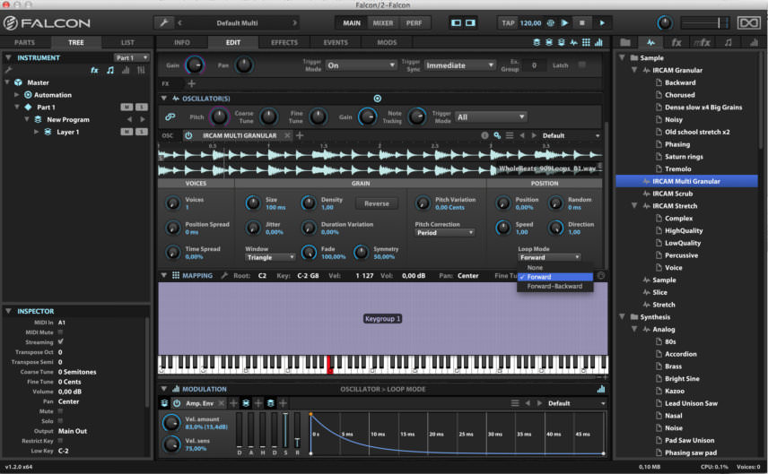Select Keygroup 1 in the mapping editor
Viewport: 768px width, 474px height.
click(382, 318)
